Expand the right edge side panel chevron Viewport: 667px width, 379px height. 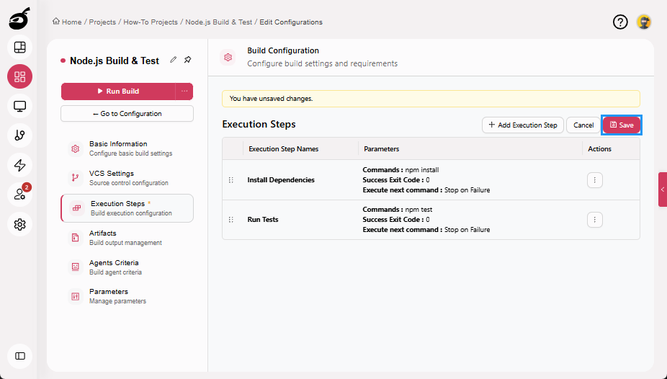pyautogui.click(x=663, y=189)
